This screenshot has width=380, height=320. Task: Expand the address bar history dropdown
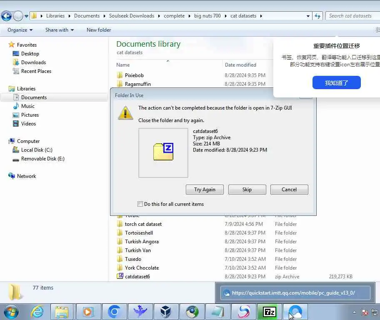pos(308,16)
